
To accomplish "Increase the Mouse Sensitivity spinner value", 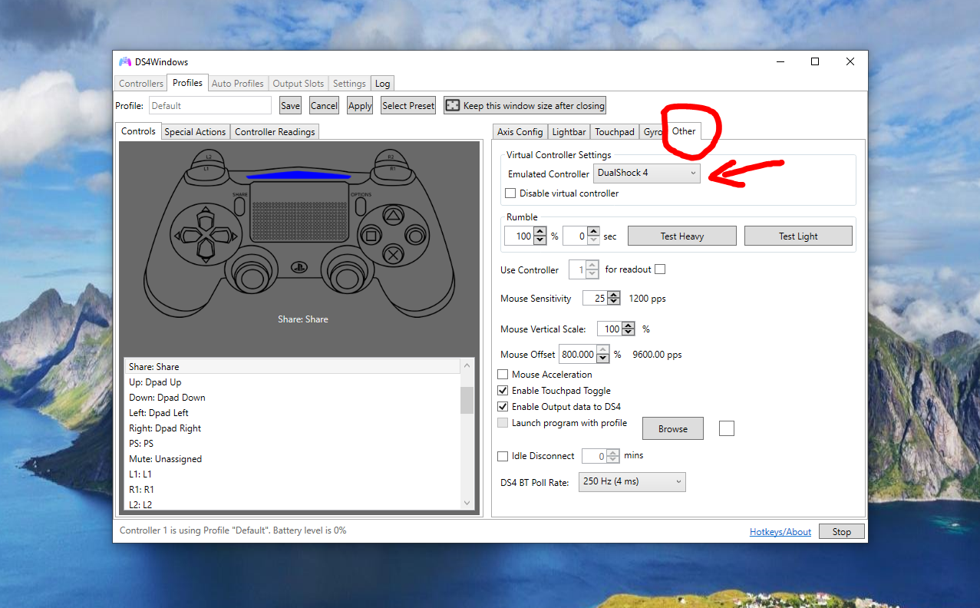I will [x=614, y=295].
